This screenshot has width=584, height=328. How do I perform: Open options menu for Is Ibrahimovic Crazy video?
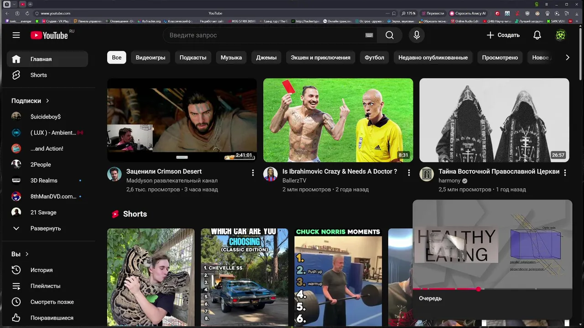[409, 173]
